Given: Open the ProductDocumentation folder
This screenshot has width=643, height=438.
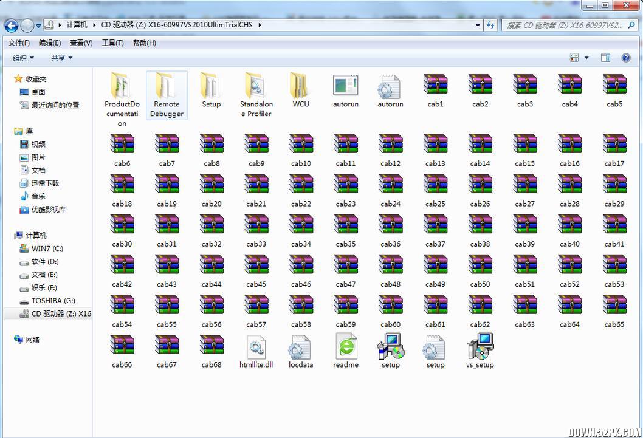Looking at the screenshot, I should tap(122, 100).
